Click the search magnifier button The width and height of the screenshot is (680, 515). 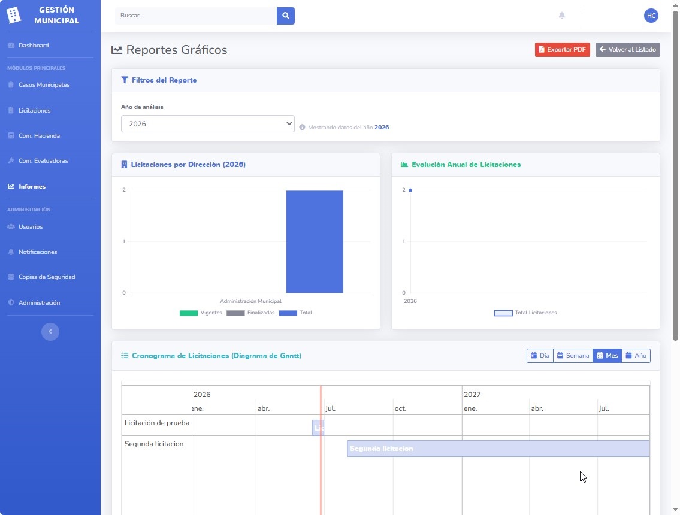285,16
